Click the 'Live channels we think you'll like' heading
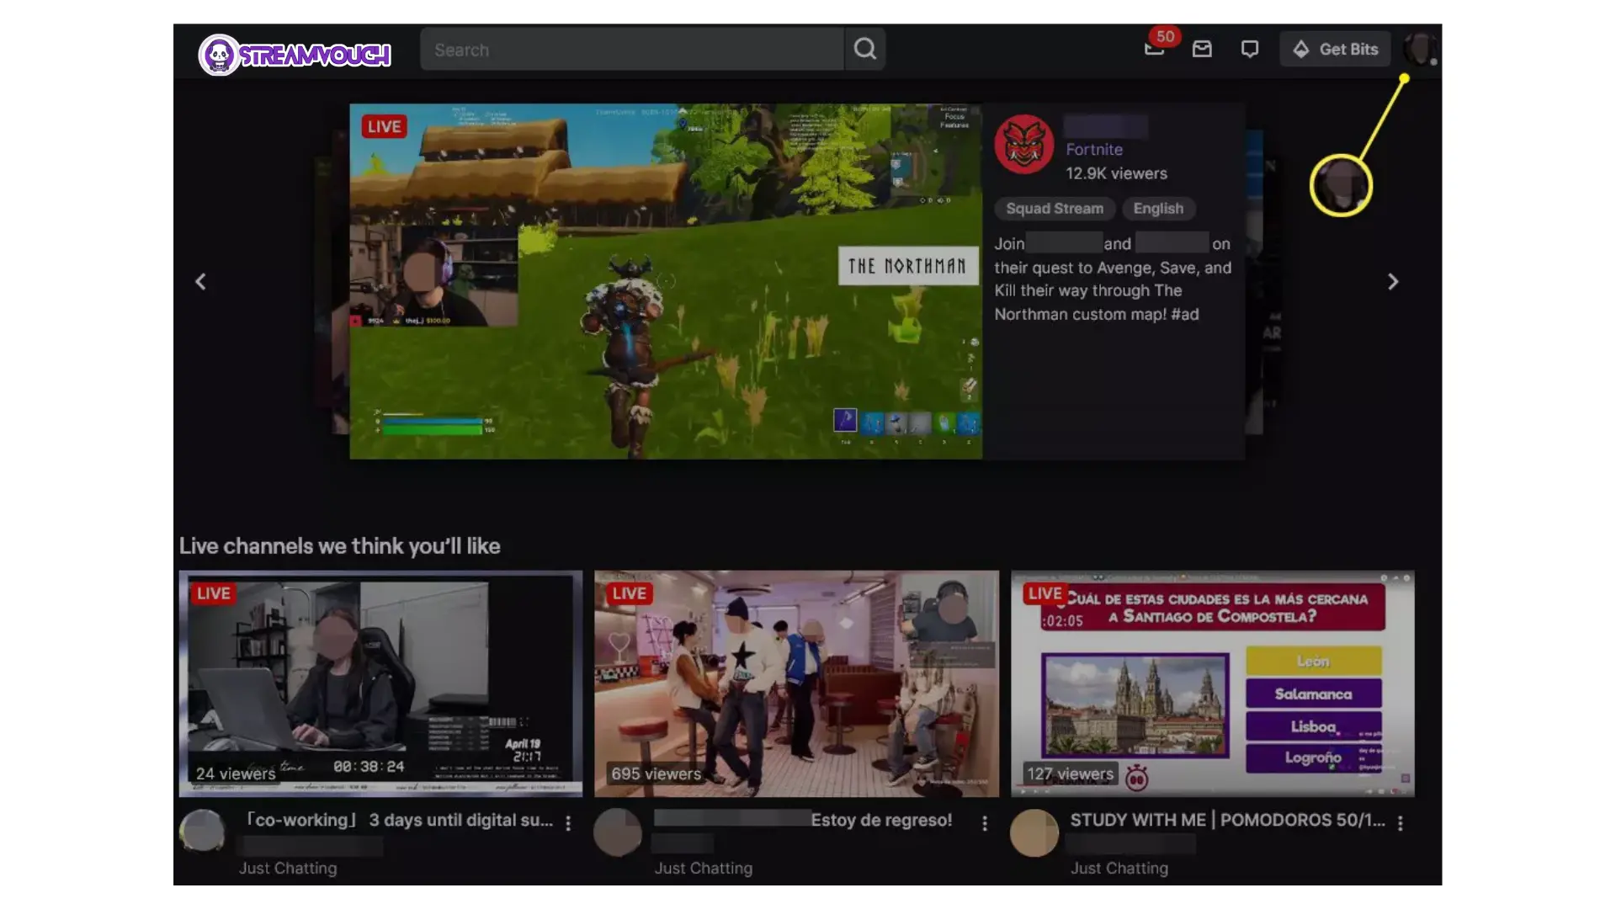 pos(339,546)
